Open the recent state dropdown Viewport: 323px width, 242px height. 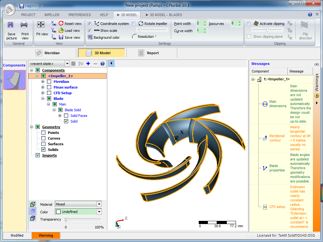(67, 64)
